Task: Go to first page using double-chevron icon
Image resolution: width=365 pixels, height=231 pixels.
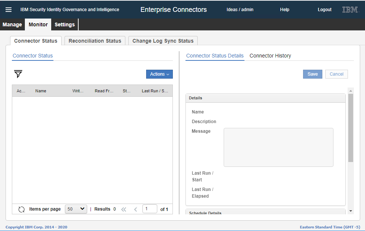Action: (124, 209)
